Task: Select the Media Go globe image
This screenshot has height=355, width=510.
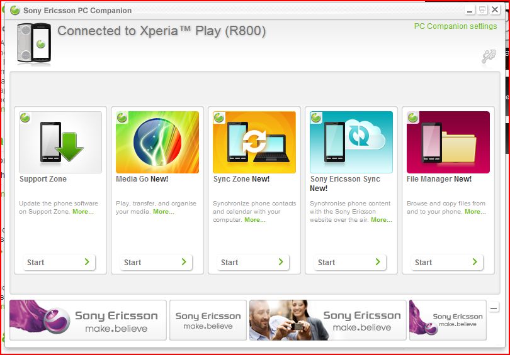Action: [157, 142]
